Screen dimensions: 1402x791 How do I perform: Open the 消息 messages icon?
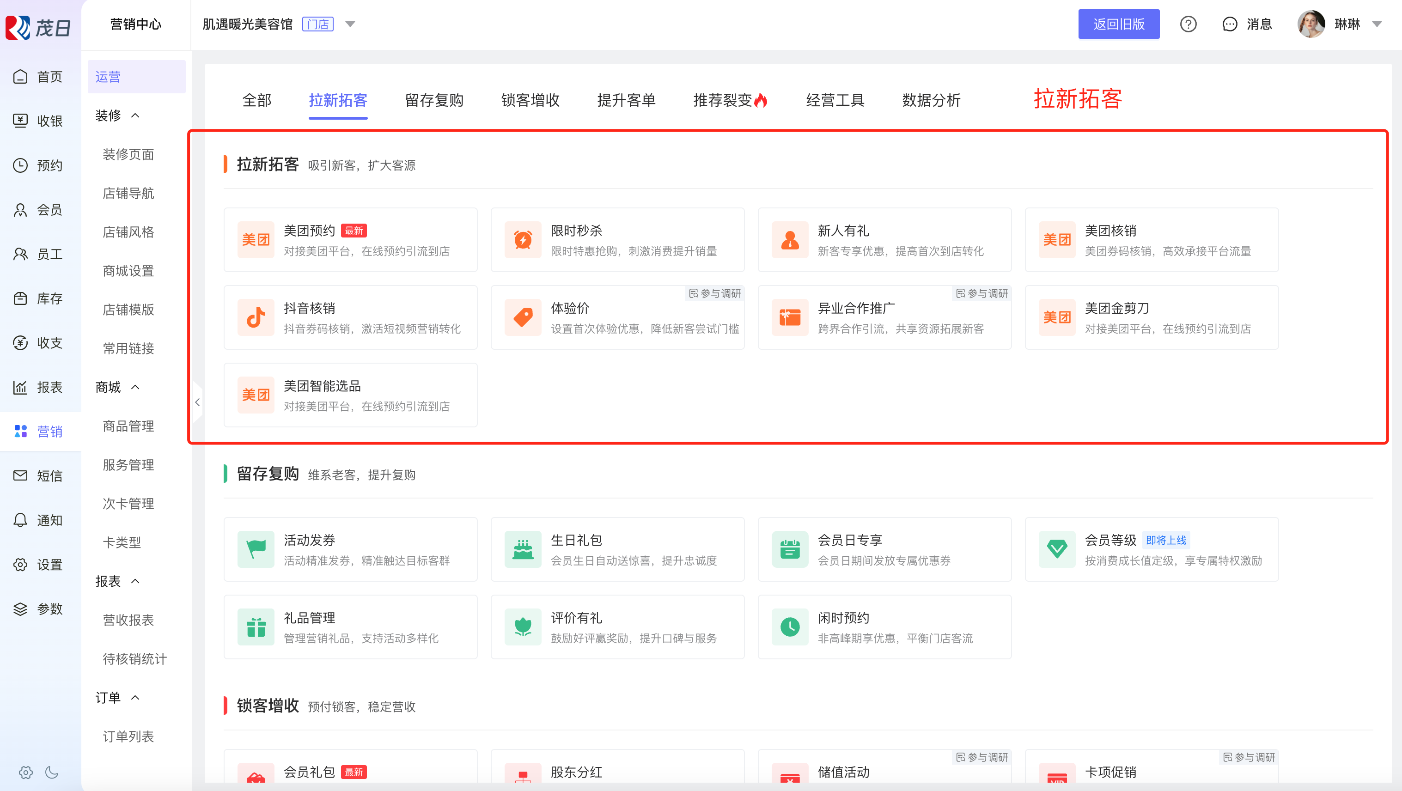click(x=1230, y=24)
